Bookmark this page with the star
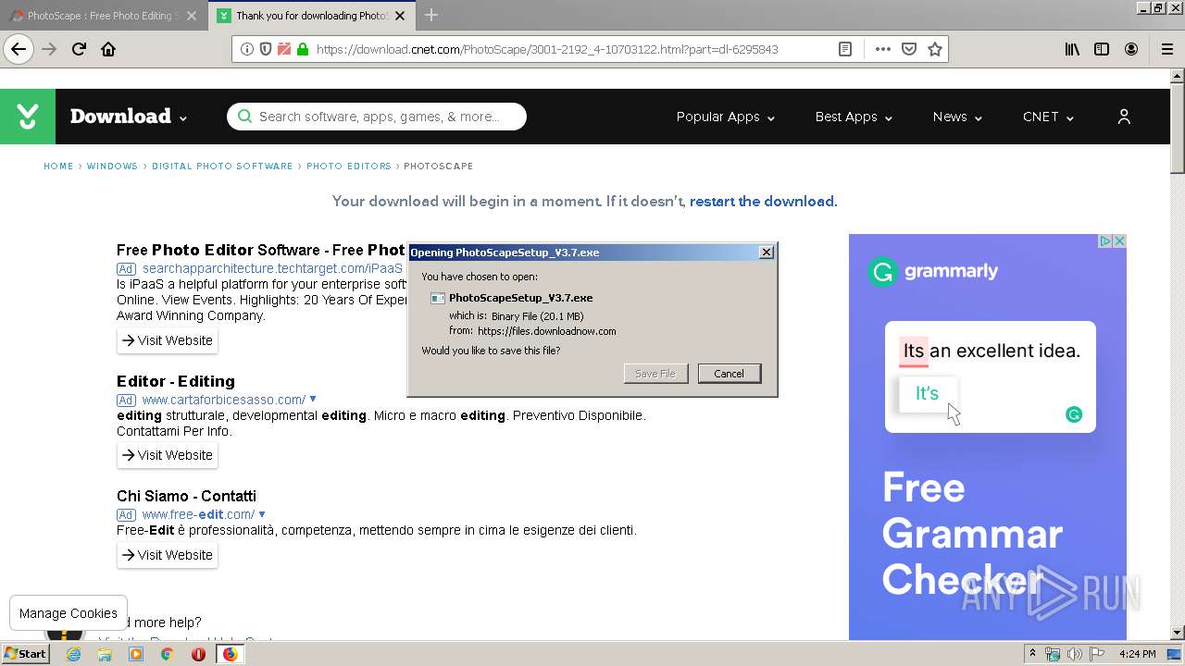Screen dimensions: 1185x666 point(935,49)
